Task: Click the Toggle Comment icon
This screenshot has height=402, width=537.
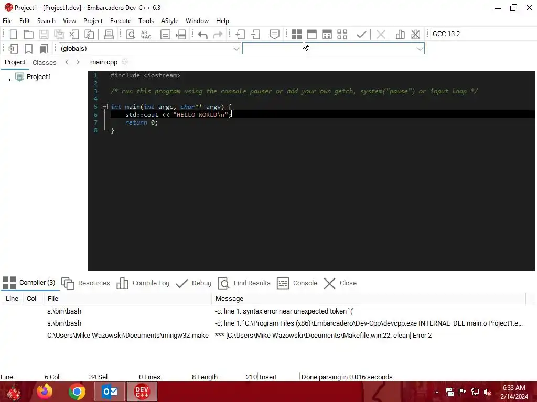Action: [x=274, y=34]
